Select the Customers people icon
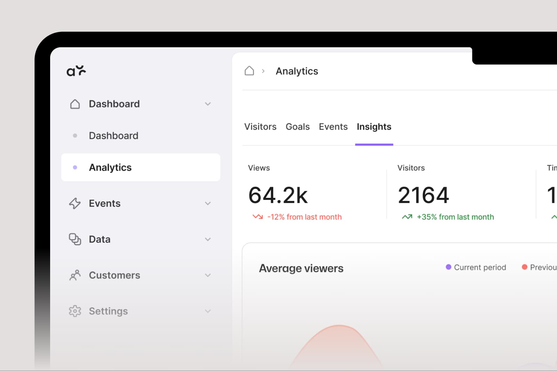The width and height of the screenshot is (557, 371). coord(75,275)
